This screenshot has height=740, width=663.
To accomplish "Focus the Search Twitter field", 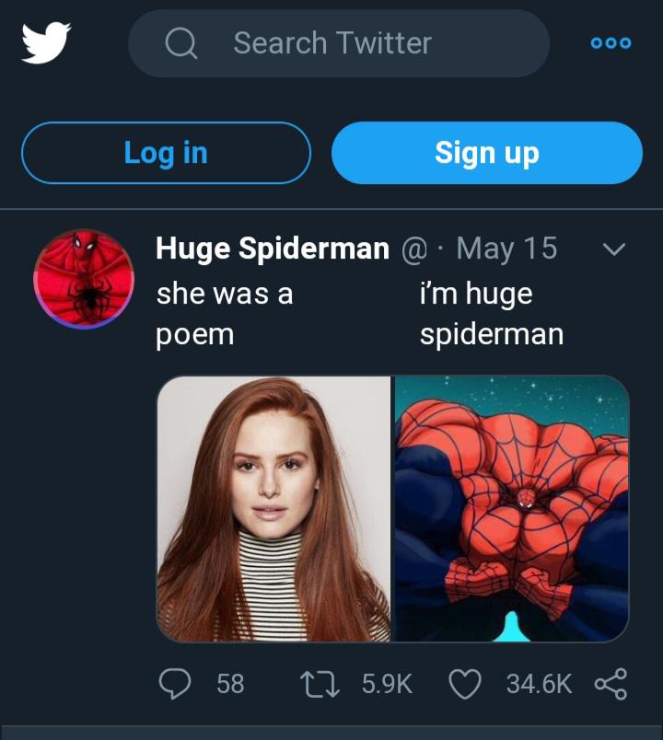I will pos(350,43).
